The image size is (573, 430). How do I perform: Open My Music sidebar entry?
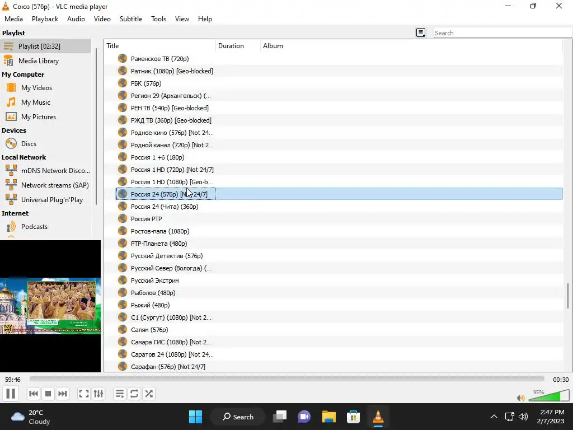pyautogui.click(x=46, y=102)
